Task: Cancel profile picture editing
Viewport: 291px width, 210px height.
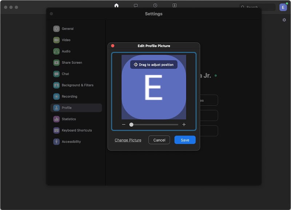Action: click(159, 140)
